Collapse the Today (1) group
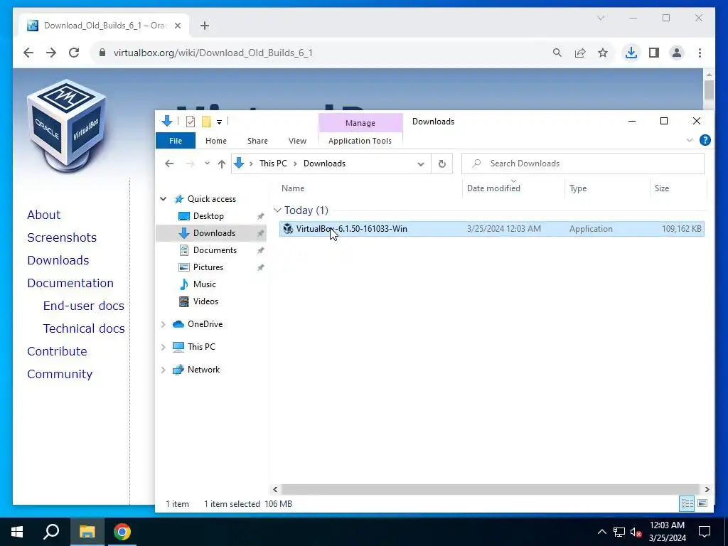The height and width of the screenshot is (546, 728). click(278, 210)
